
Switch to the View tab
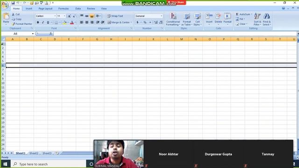point(104,8)
